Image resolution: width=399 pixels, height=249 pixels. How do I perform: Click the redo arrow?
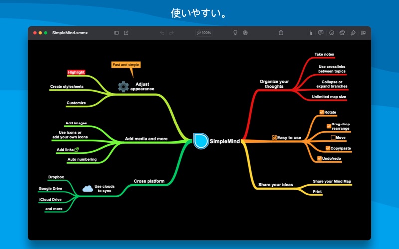tap(171, 33)
